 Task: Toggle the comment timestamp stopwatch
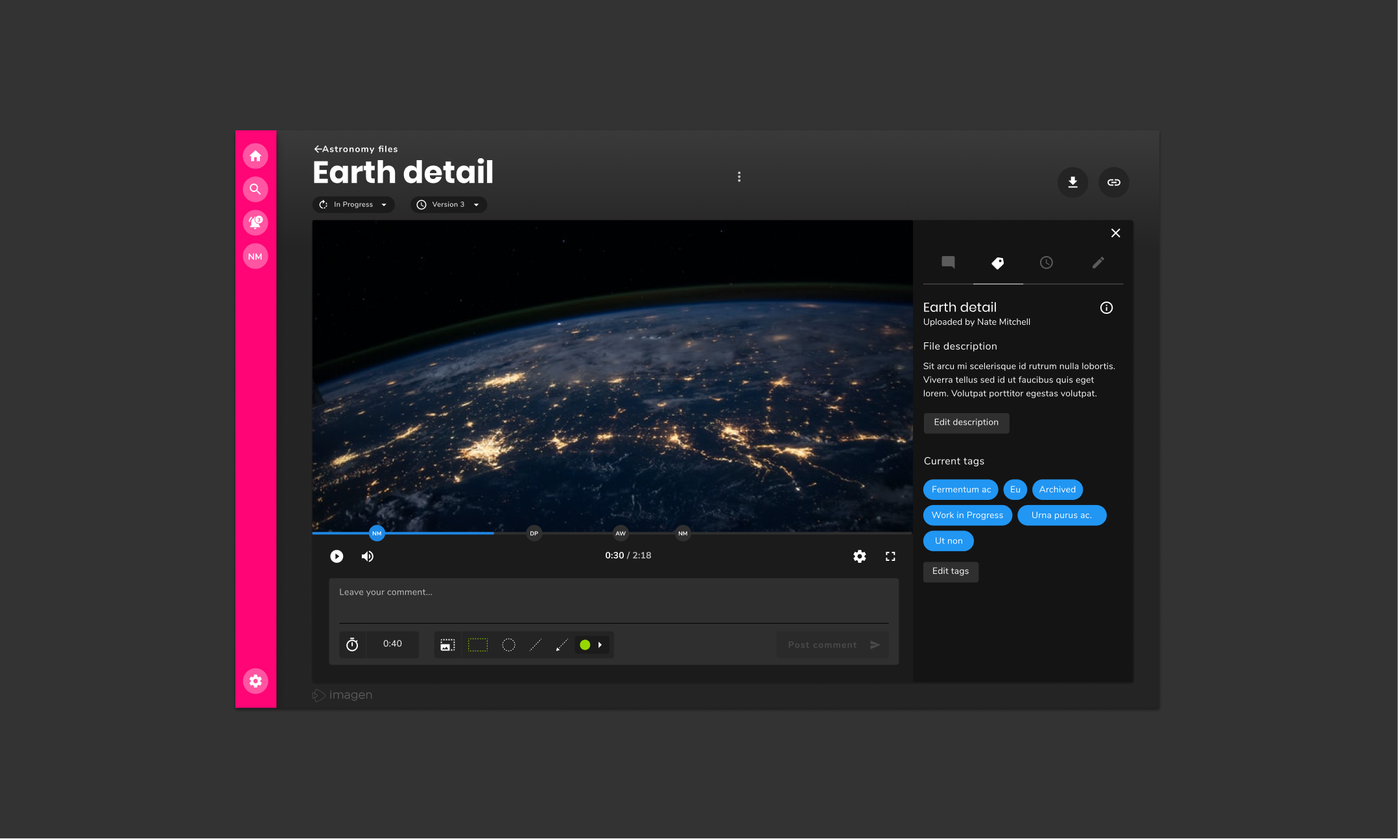point(352,644)
